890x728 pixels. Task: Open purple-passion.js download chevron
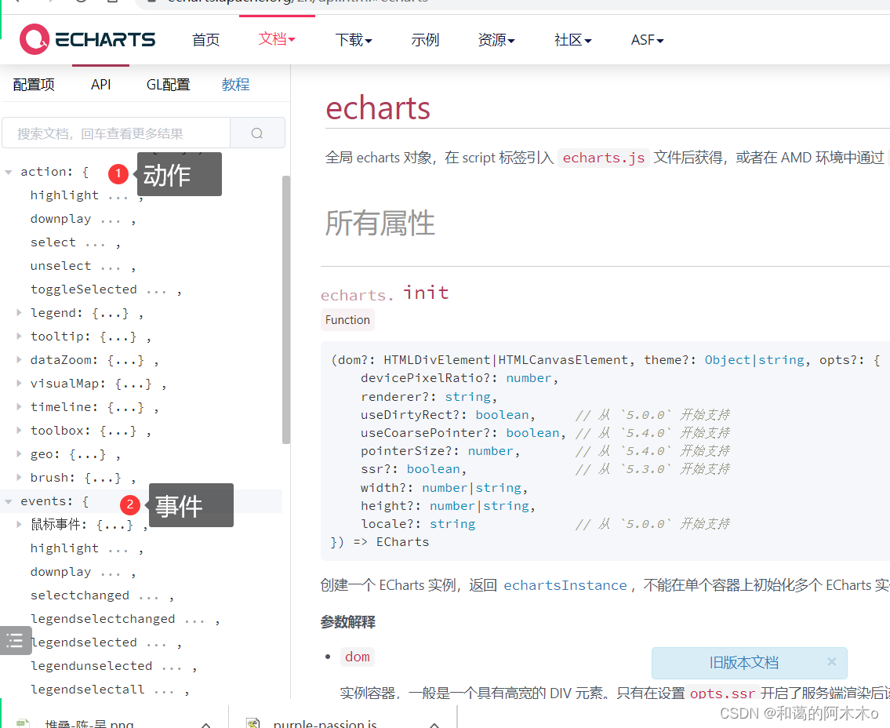click(x=434, y=724)
